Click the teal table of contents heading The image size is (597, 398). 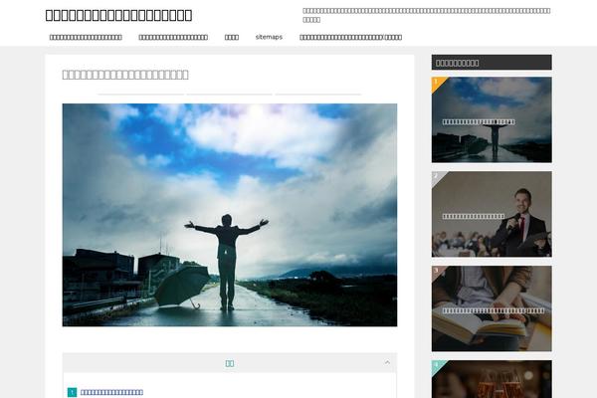pos(230,363)
